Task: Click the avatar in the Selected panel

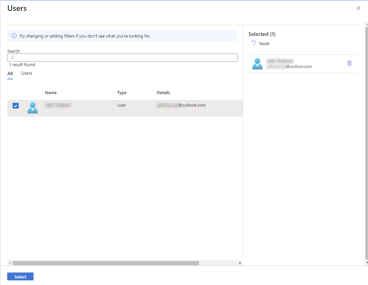Action: [x=257, y=64]
